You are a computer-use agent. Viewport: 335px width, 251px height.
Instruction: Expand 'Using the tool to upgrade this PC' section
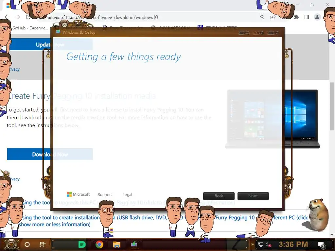pyautogui.click(x=128, y=203)
